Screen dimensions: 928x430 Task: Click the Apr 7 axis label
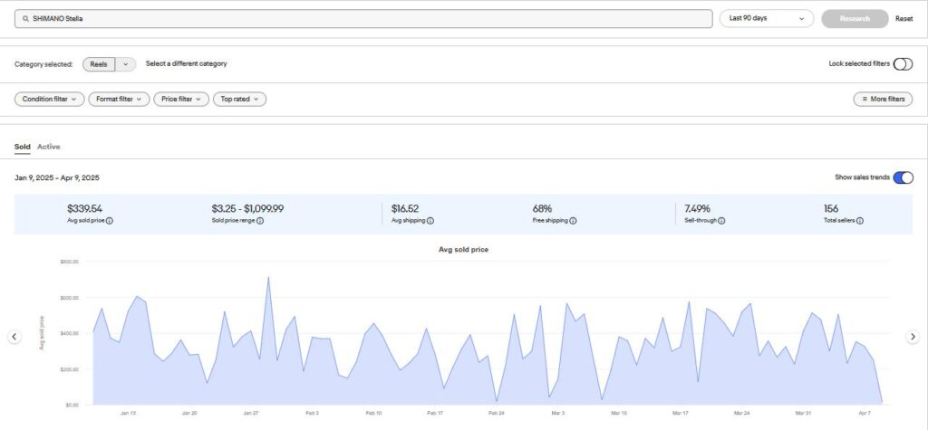point(864,414)
